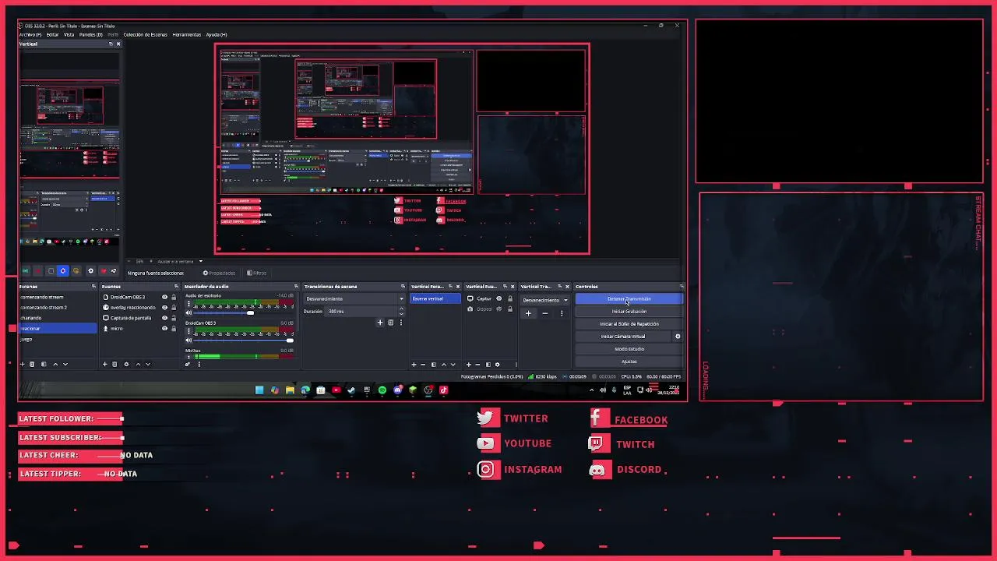Hide the micro source
The height and width of the screenshot is (561, 997).
click(x=164, y=329)
